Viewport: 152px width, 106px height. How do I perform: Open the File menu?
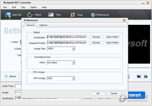pos(5,7)
